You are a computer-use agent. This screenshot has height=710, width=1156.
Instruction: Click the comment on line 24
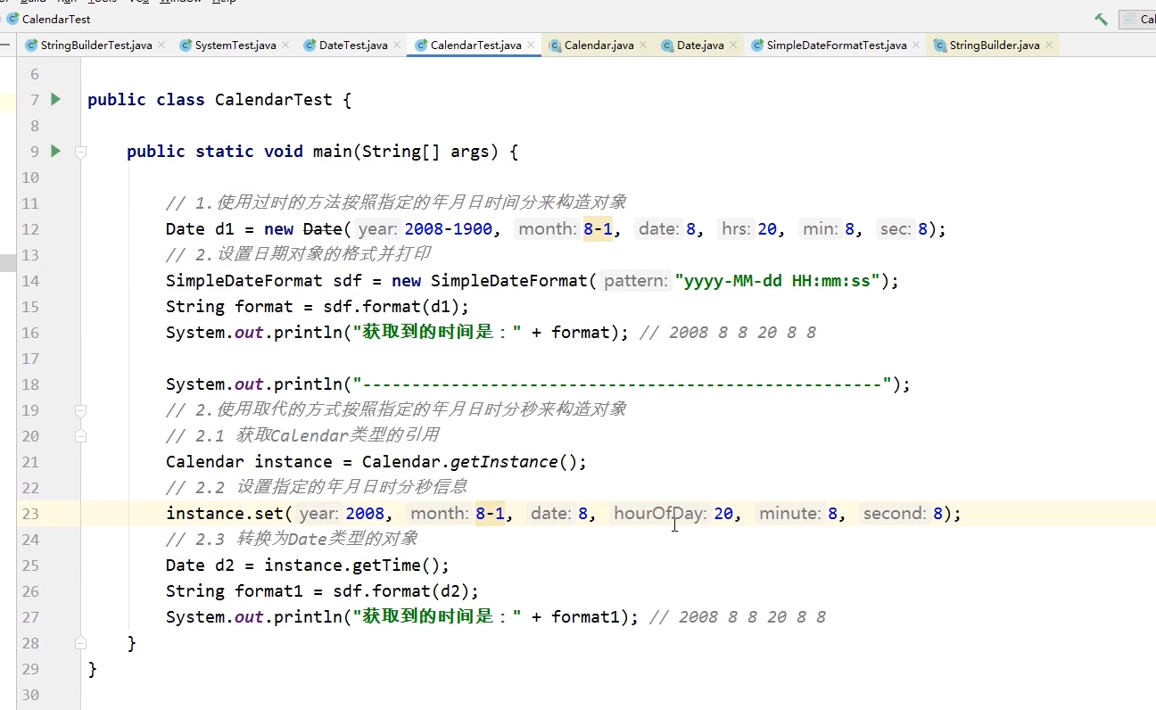tap(292, 540)
